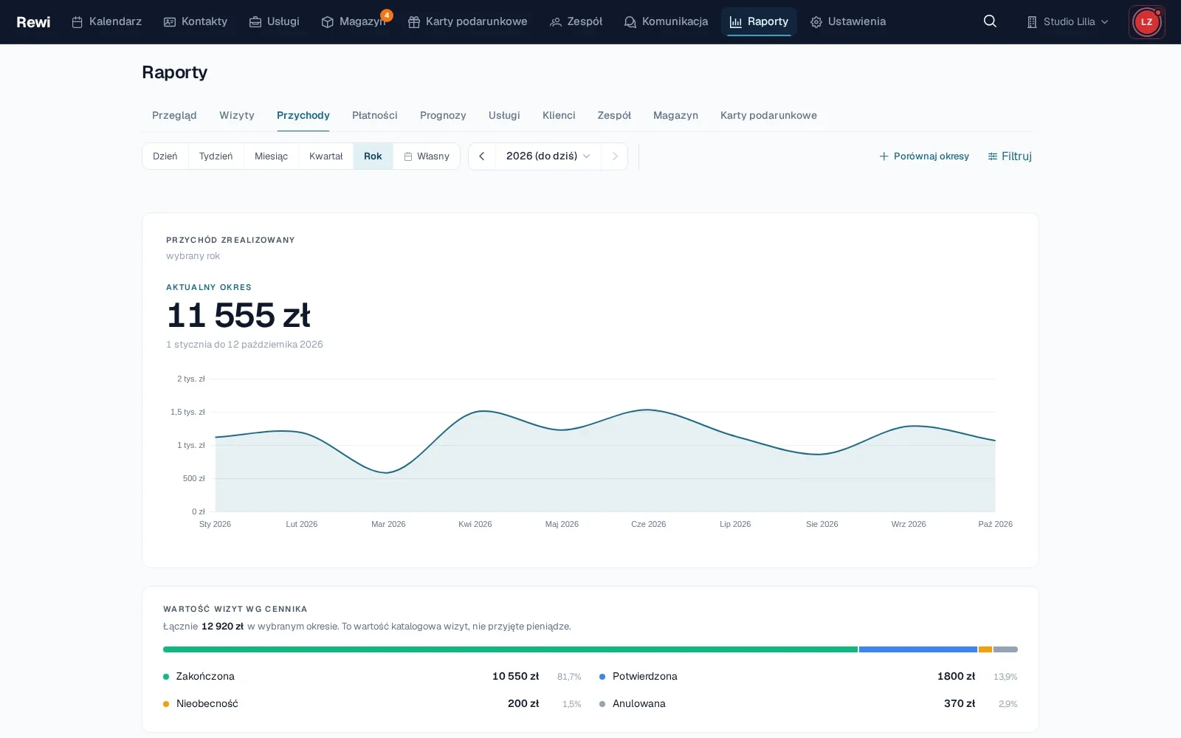Image resolution: width=1181 pixels, height=738 pixels.
Task: Switch to the Przychody tab
Action: click(303, 115)
